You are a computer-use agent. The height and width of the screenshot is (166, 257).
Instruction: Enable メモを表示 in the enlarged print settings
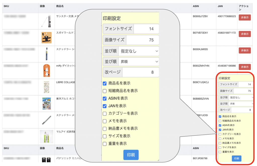tap(105, 121)
